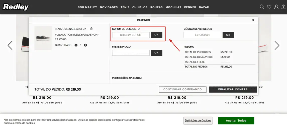The image size is (287, 130).
Task: Click Total de Produtos label
Action: [198, 52]
